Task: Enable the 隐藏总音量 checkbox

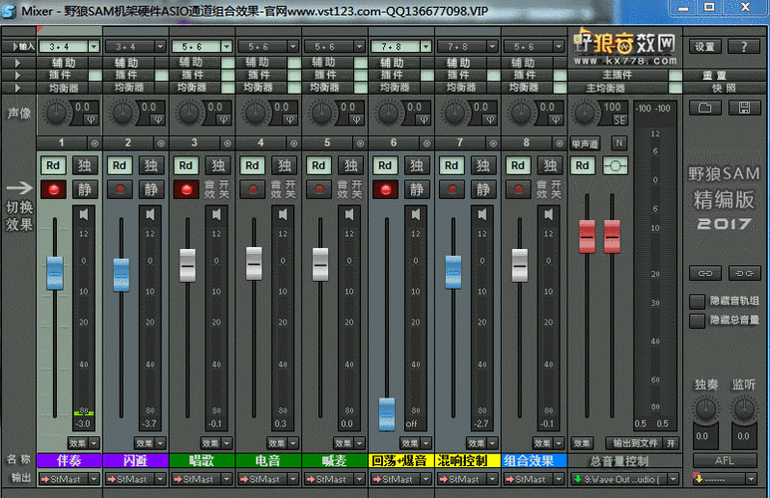Action: point(697,321)
